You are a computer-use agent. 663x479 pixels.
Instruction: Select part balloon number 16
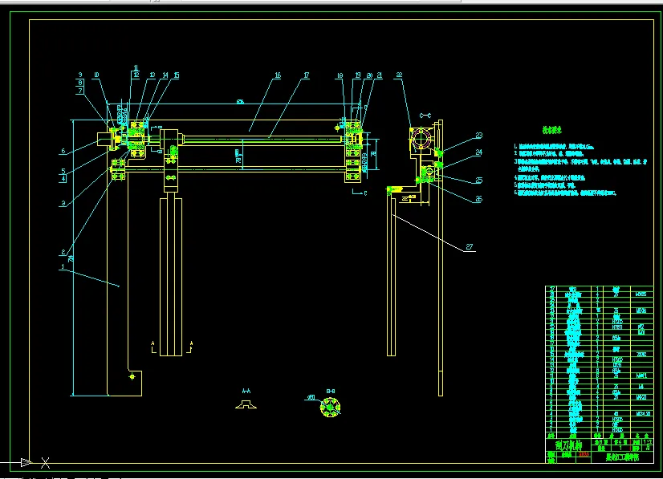pyautogui.click(x=278, y=75)
